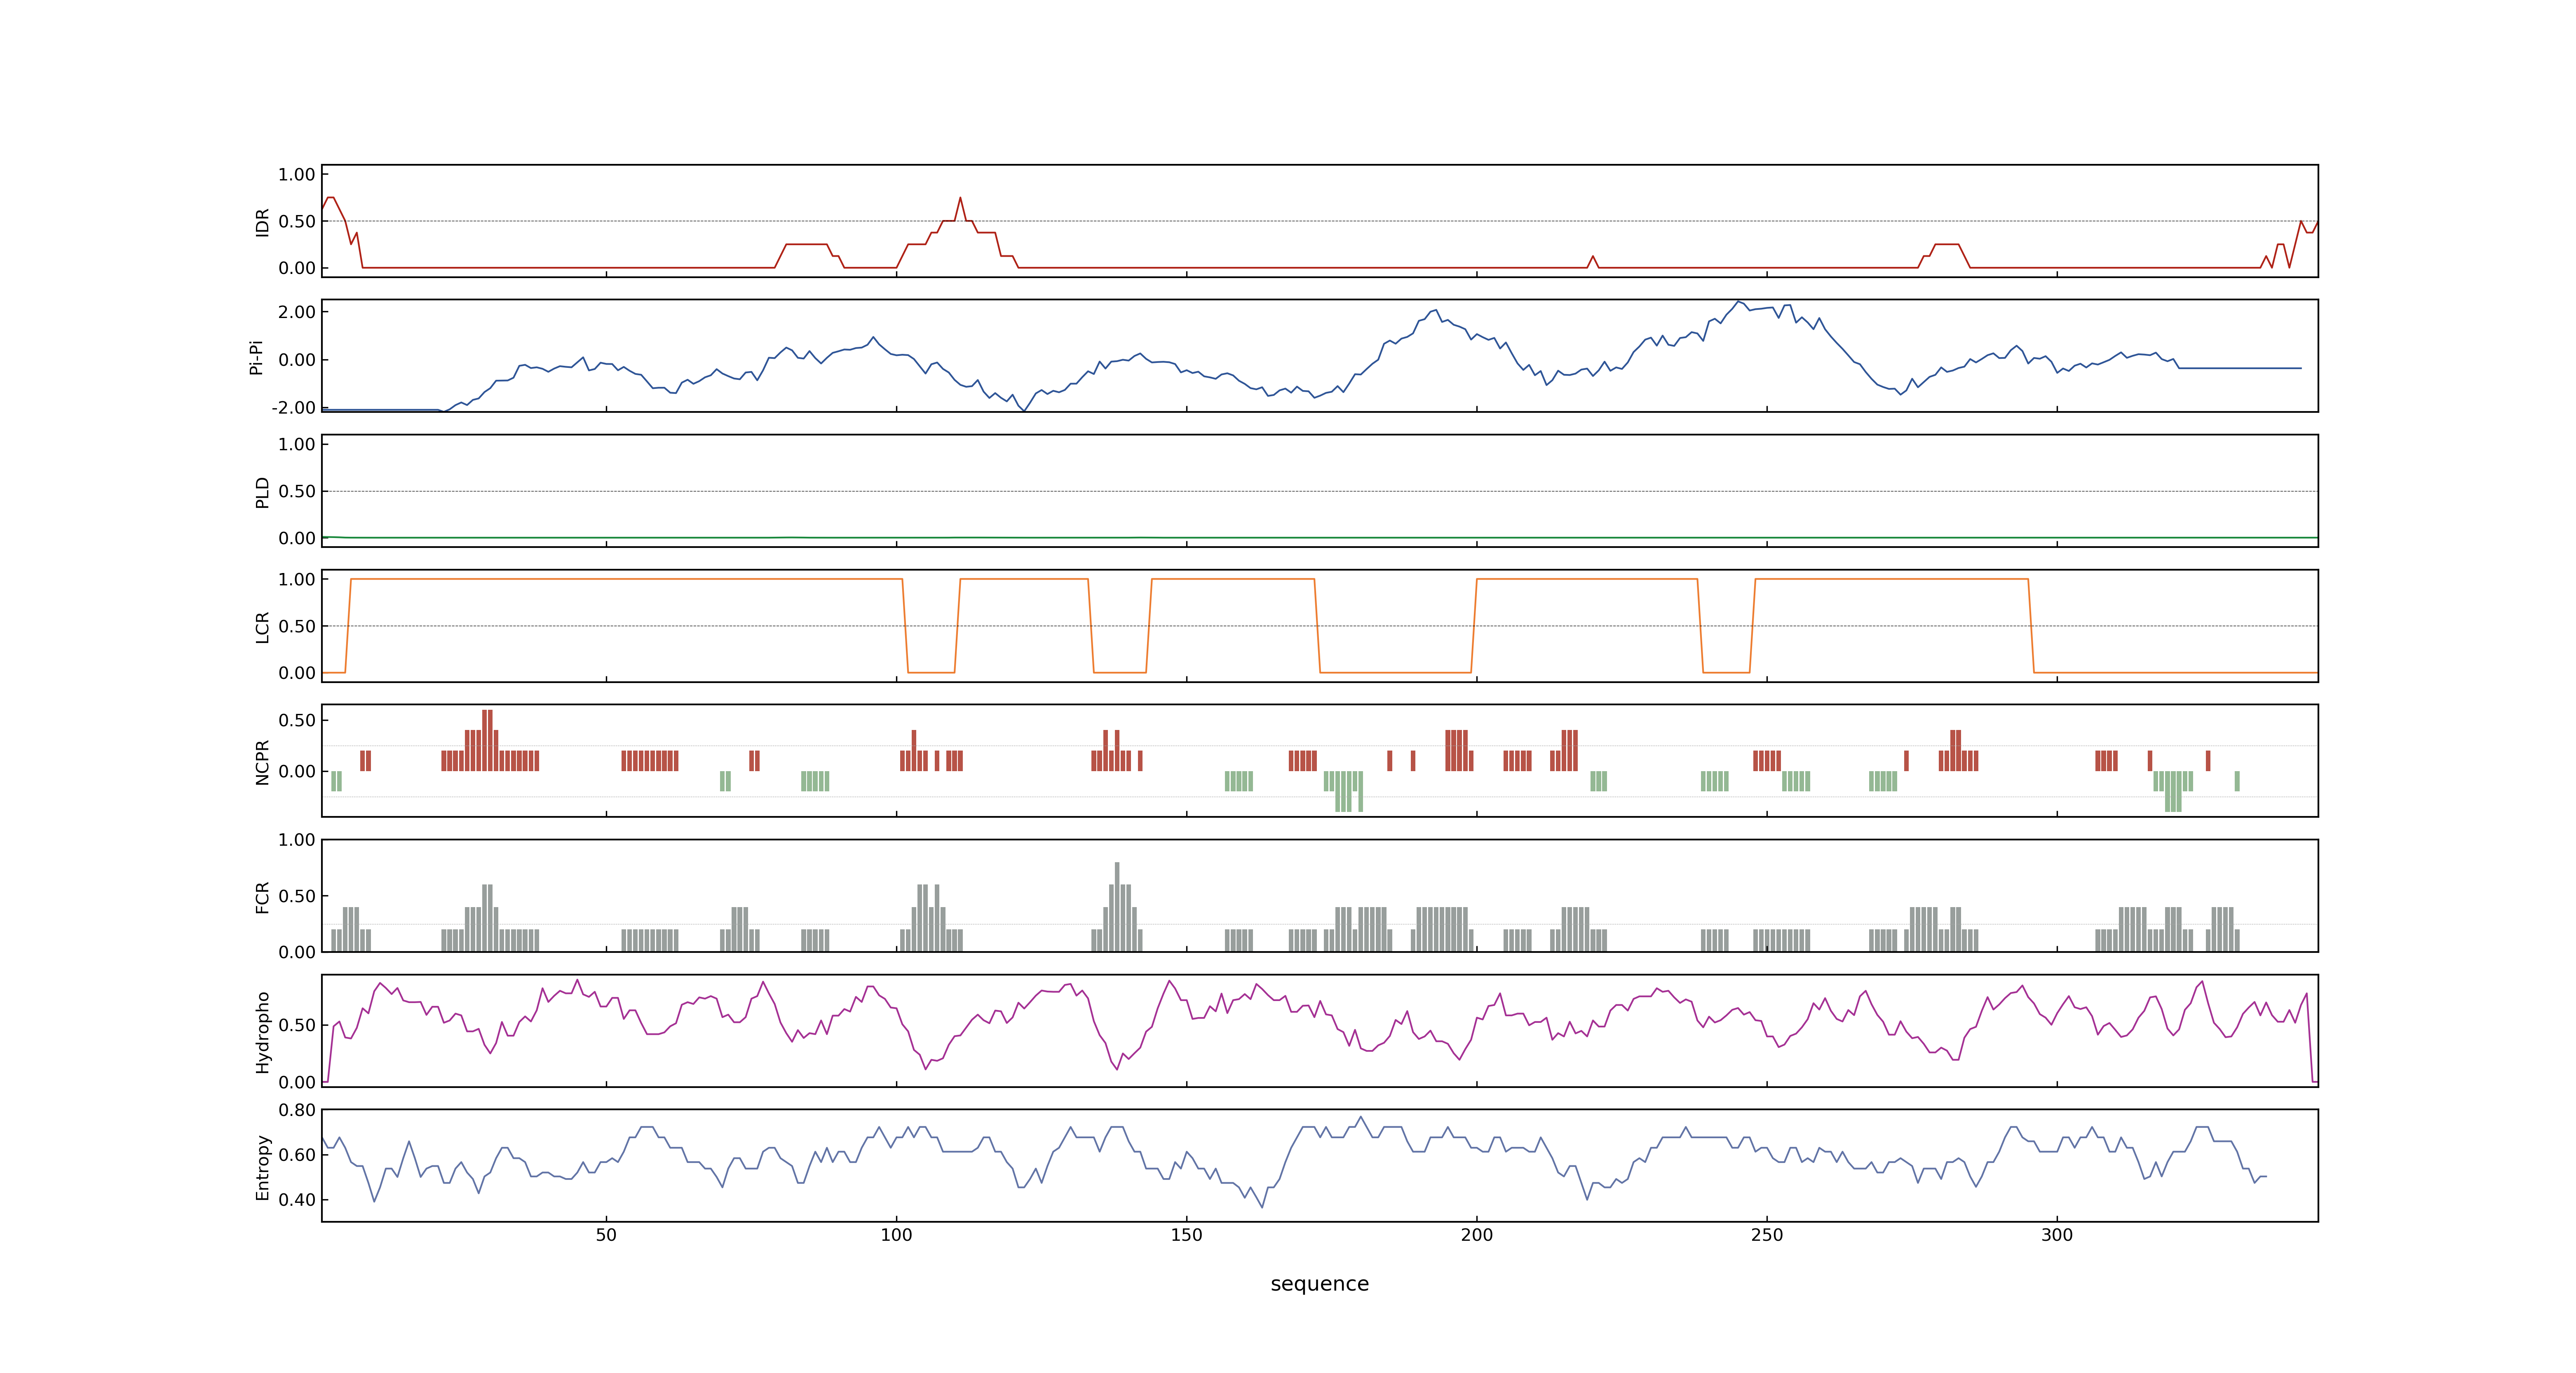Select the 250 x-axis tick label

coord(1766,1235)
